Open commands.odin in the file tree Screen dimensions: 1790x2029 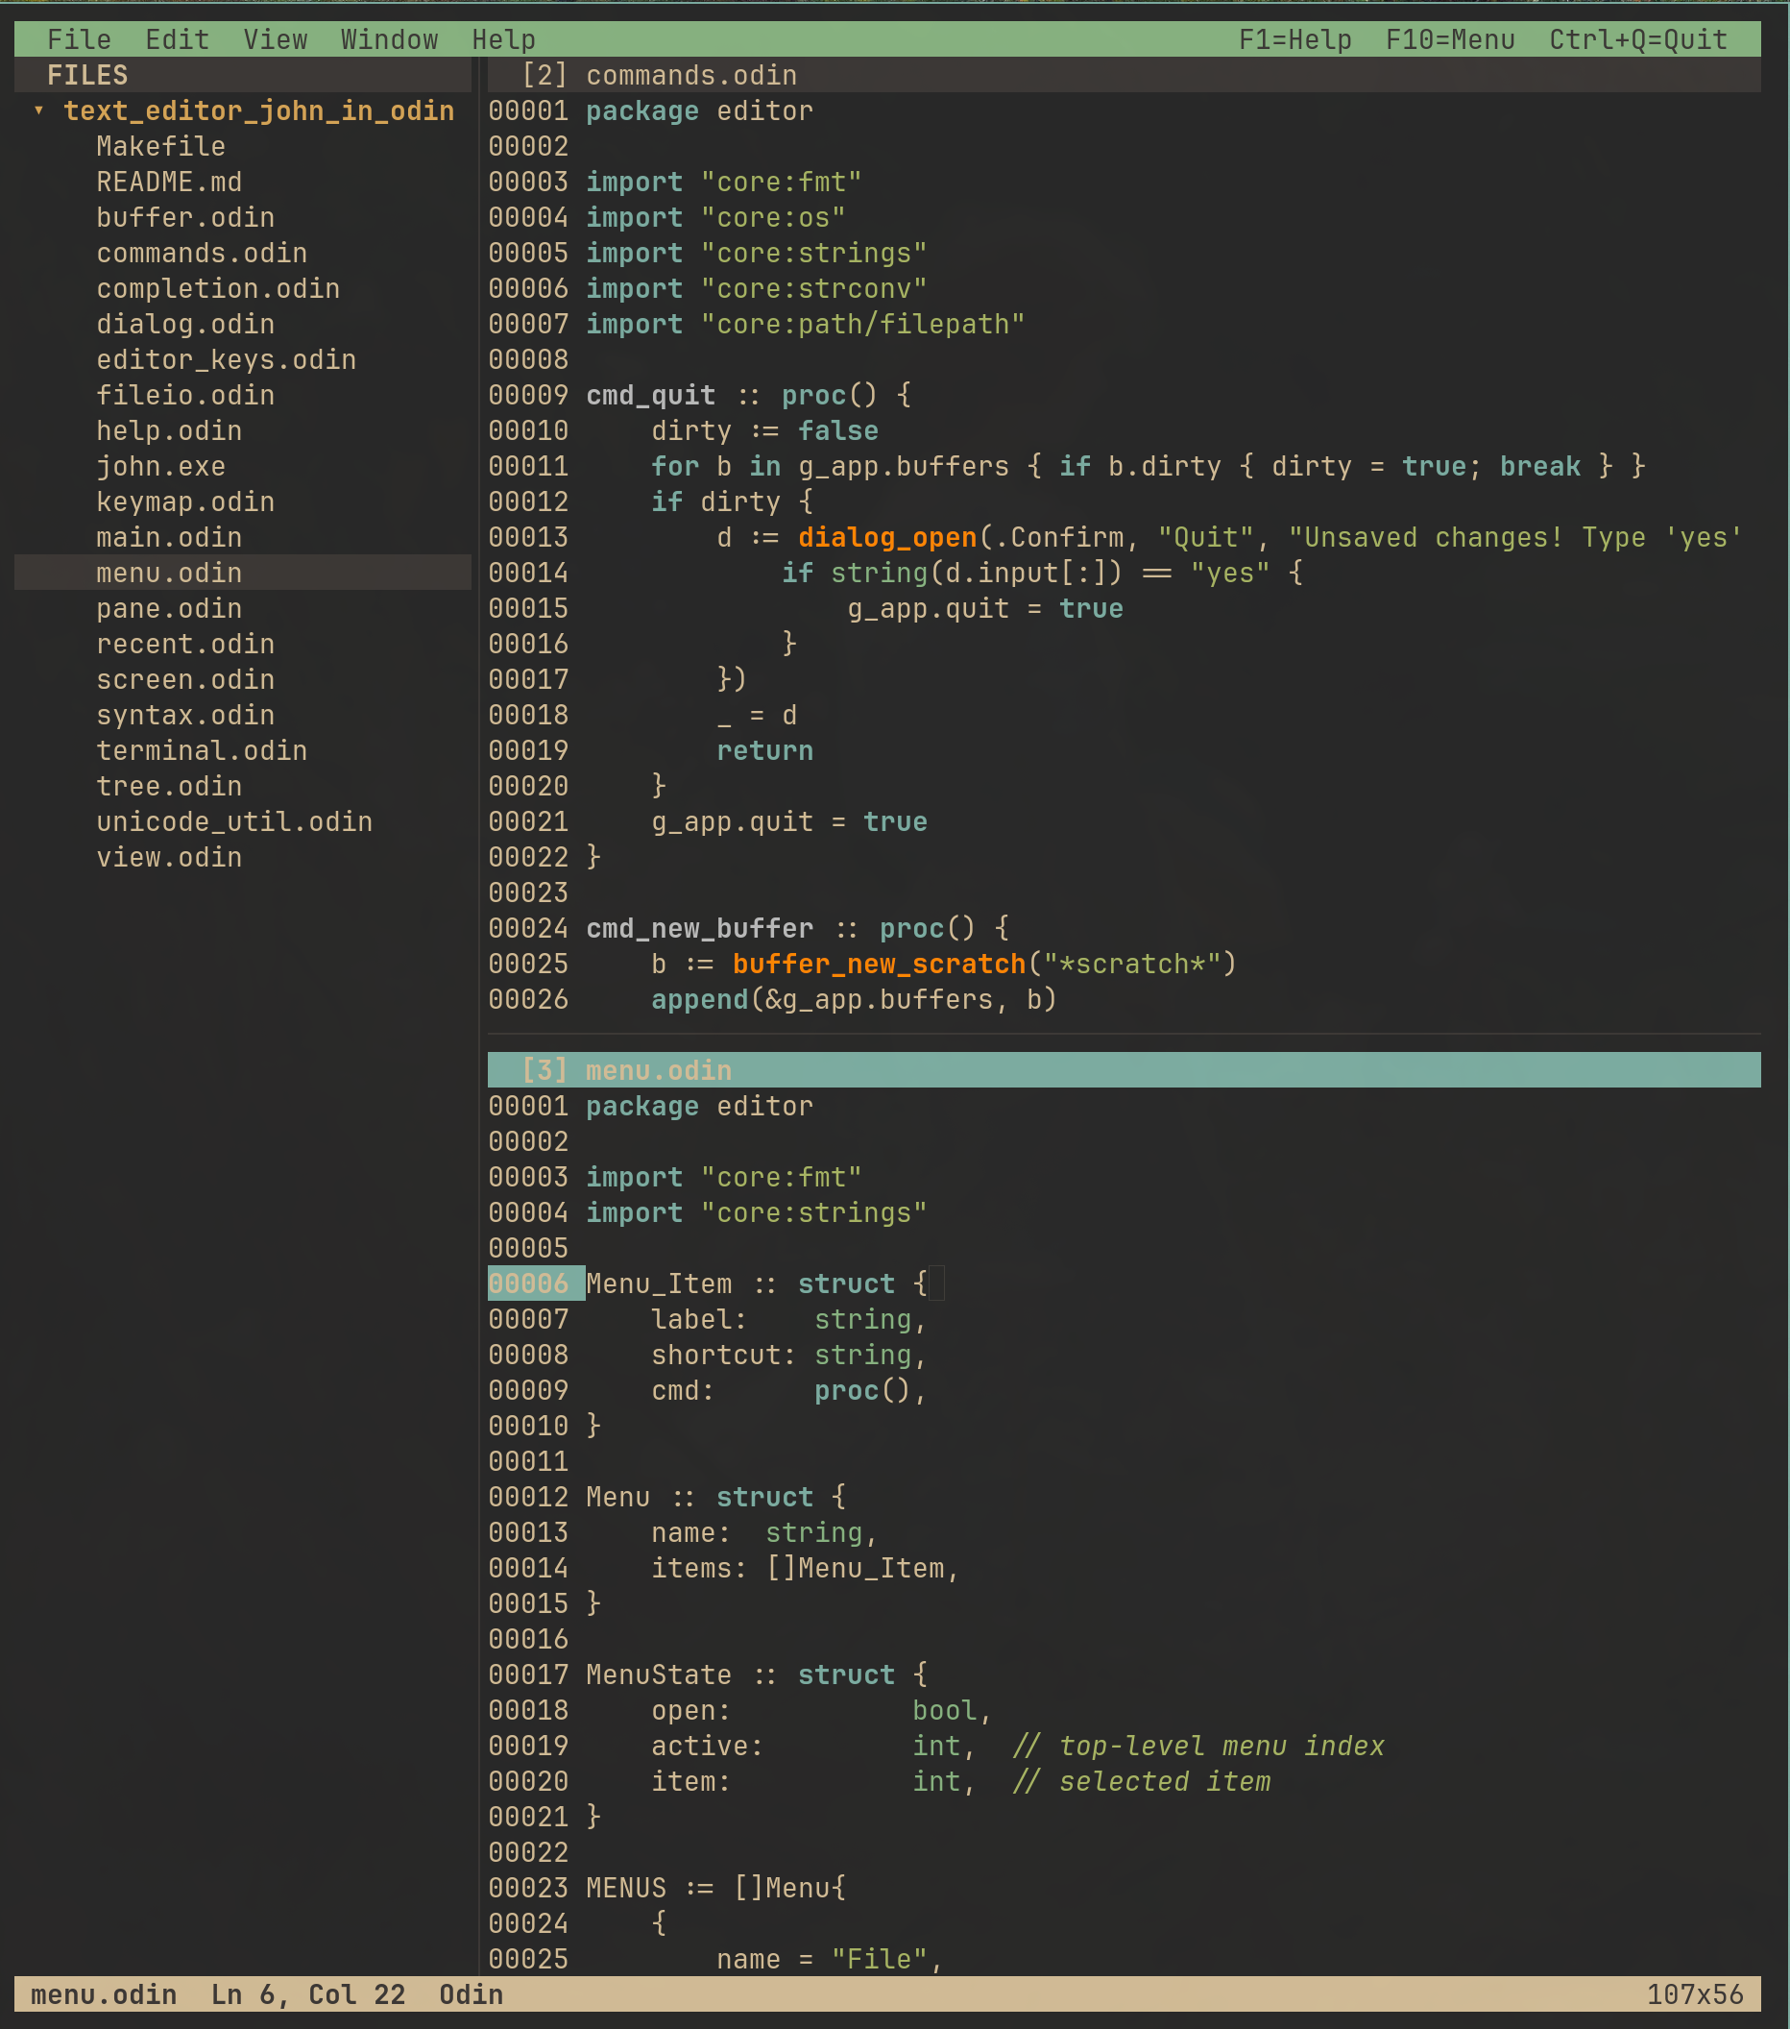[x=202, y=253]
